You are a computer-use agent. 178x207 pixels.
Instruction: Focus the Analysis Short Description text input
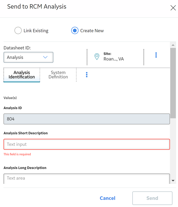87,144
